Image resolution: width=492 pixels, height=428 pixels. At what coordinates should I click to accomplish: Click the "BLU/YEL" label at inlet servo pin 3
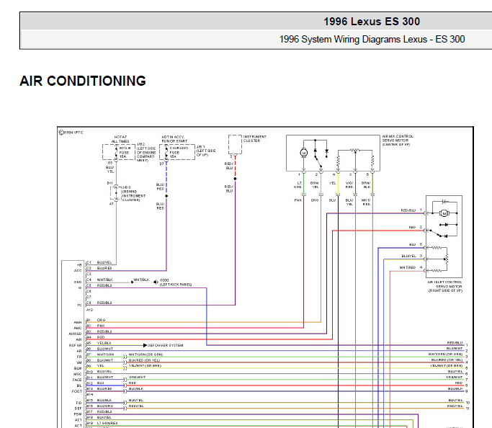408,256
